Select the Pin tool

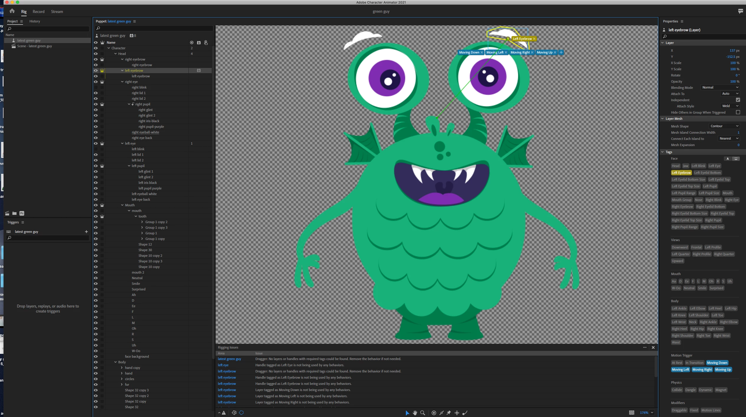click(x=449, y=413)
